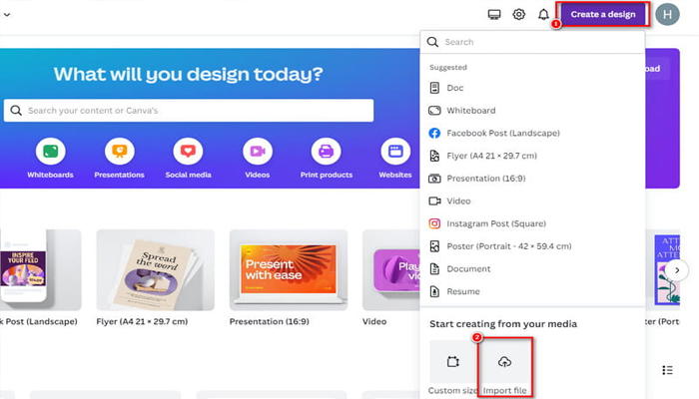Open notifications bell icon
This screenshot has width=699, height=399.
[x=543, y=15]
